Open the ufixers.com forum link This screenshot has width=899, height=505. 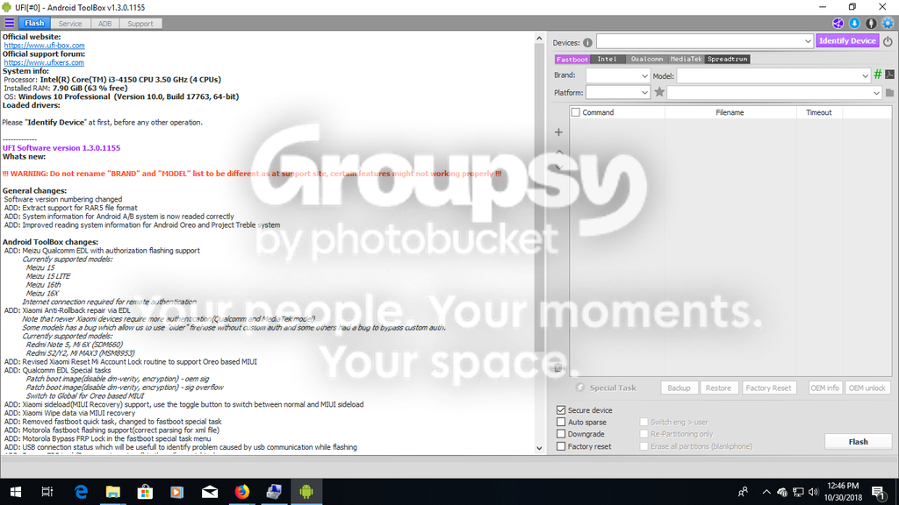pos(44,62)
